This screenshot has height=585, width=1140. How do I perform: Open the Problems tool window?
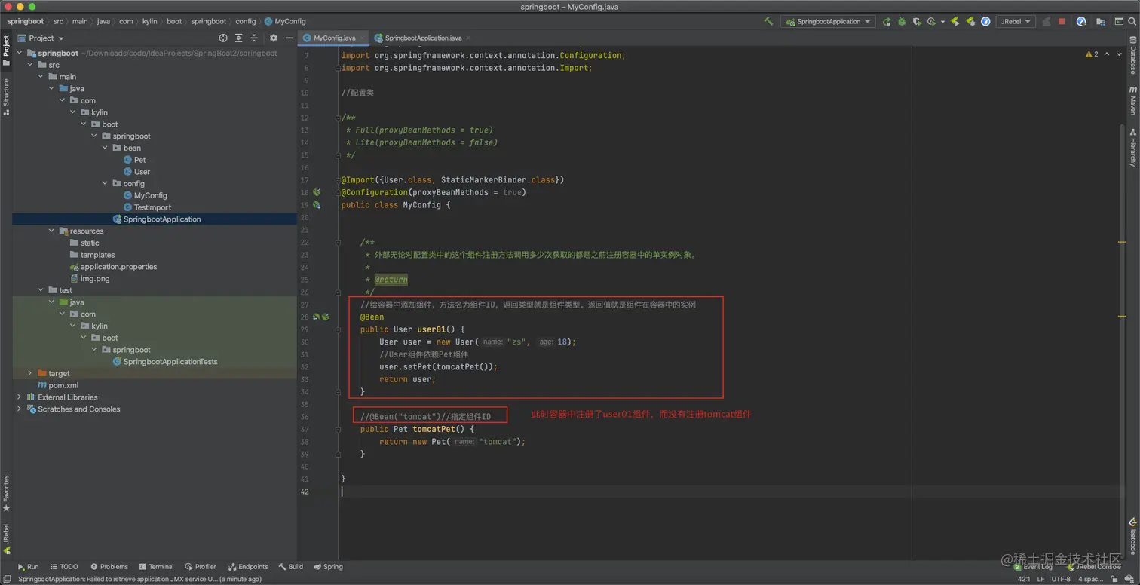tap(109, 567)
